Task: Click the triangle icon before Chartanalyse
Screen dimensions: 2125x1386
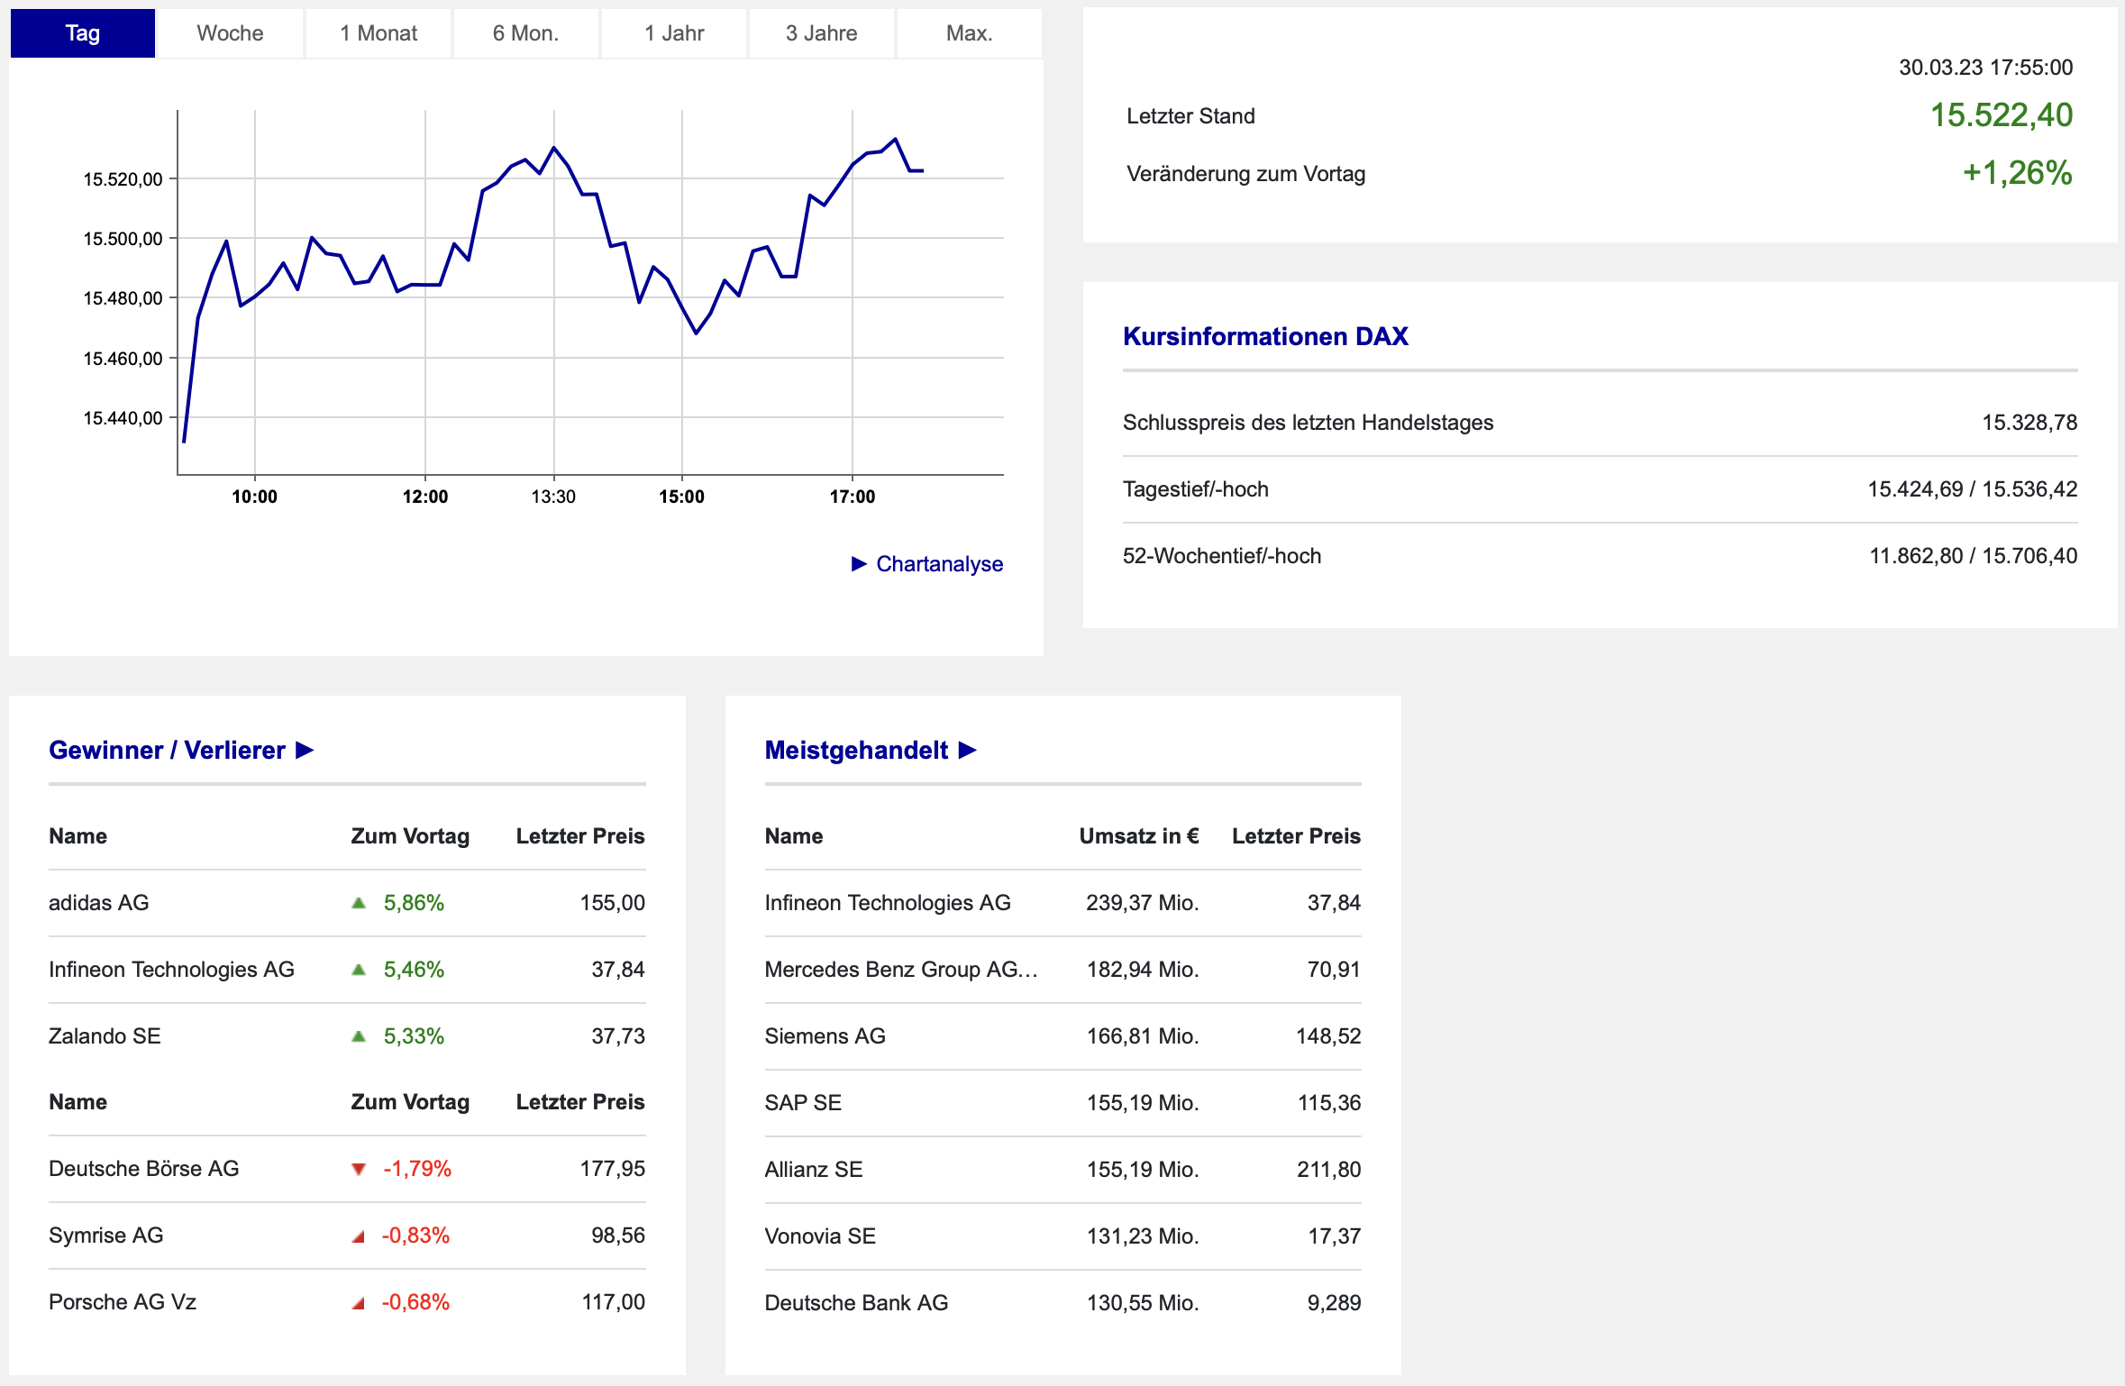Action: click(x=859, y=564)
